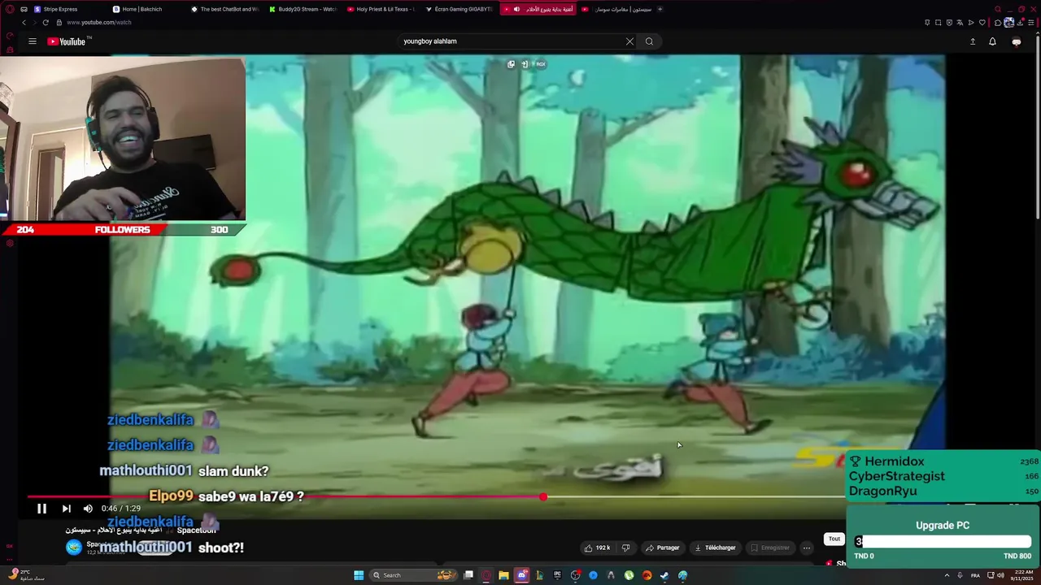Open Opera GX from taskbar
1041x585 pixels.
(x=486, y=575)
